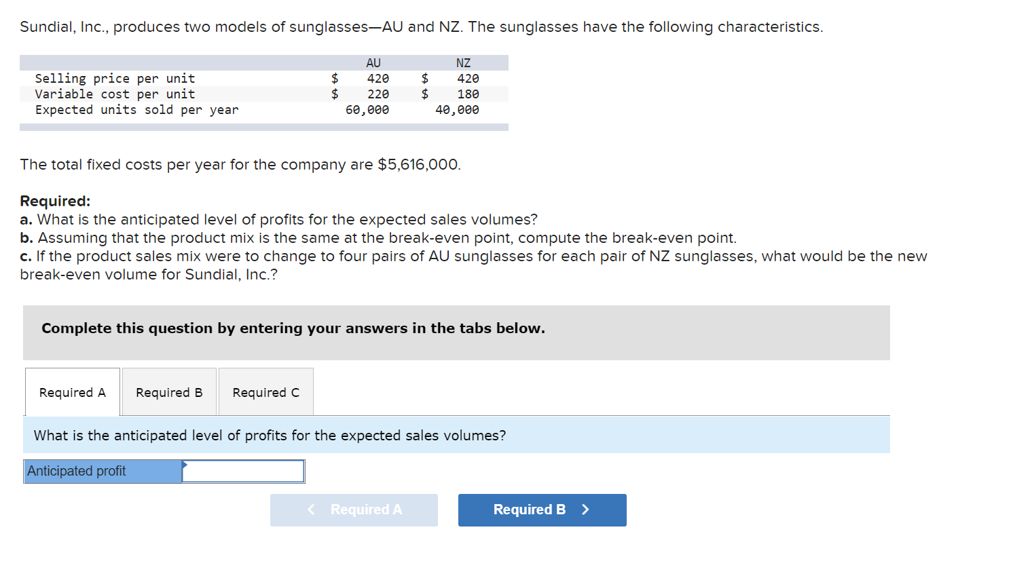Select the Variable cost per unit row label
Viewport: 1030px width, 574px height.
(115, 94)
